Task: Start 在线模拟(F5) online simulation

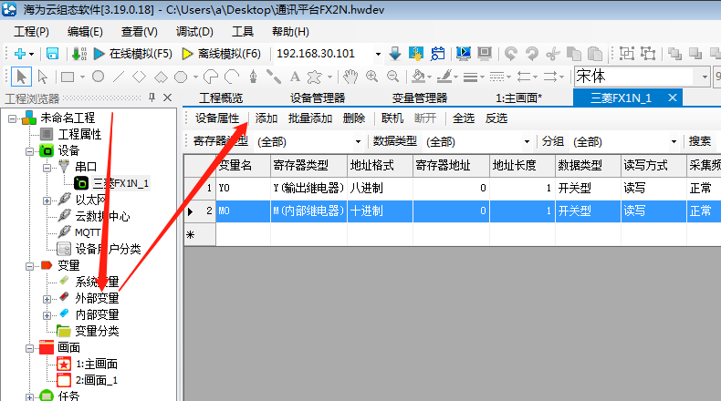Action: tap(133, 54)
